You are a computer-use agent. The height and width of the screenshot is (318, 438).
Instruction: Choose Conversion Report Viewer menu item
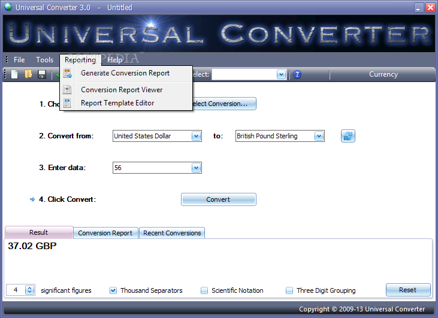tap(126, 90)
